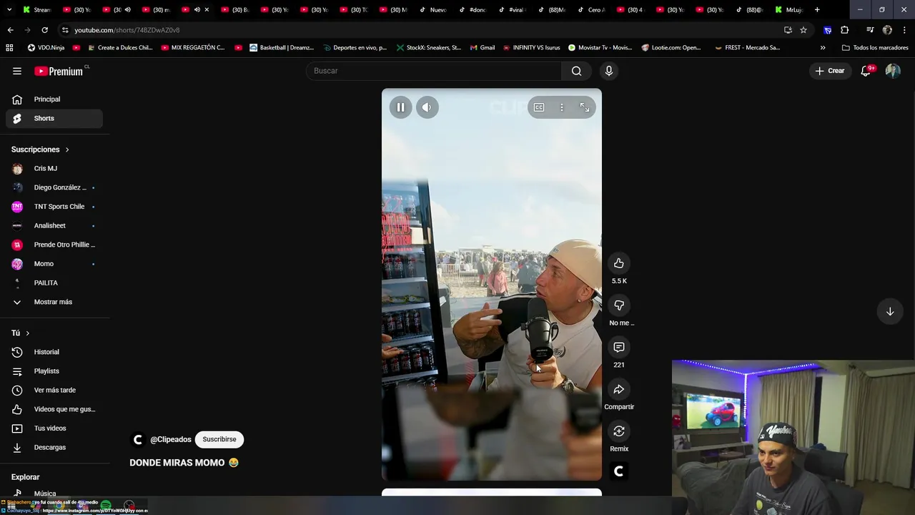Toggle closed captions on the Short
Screen dimensions: 915x515
coord(539,107)
